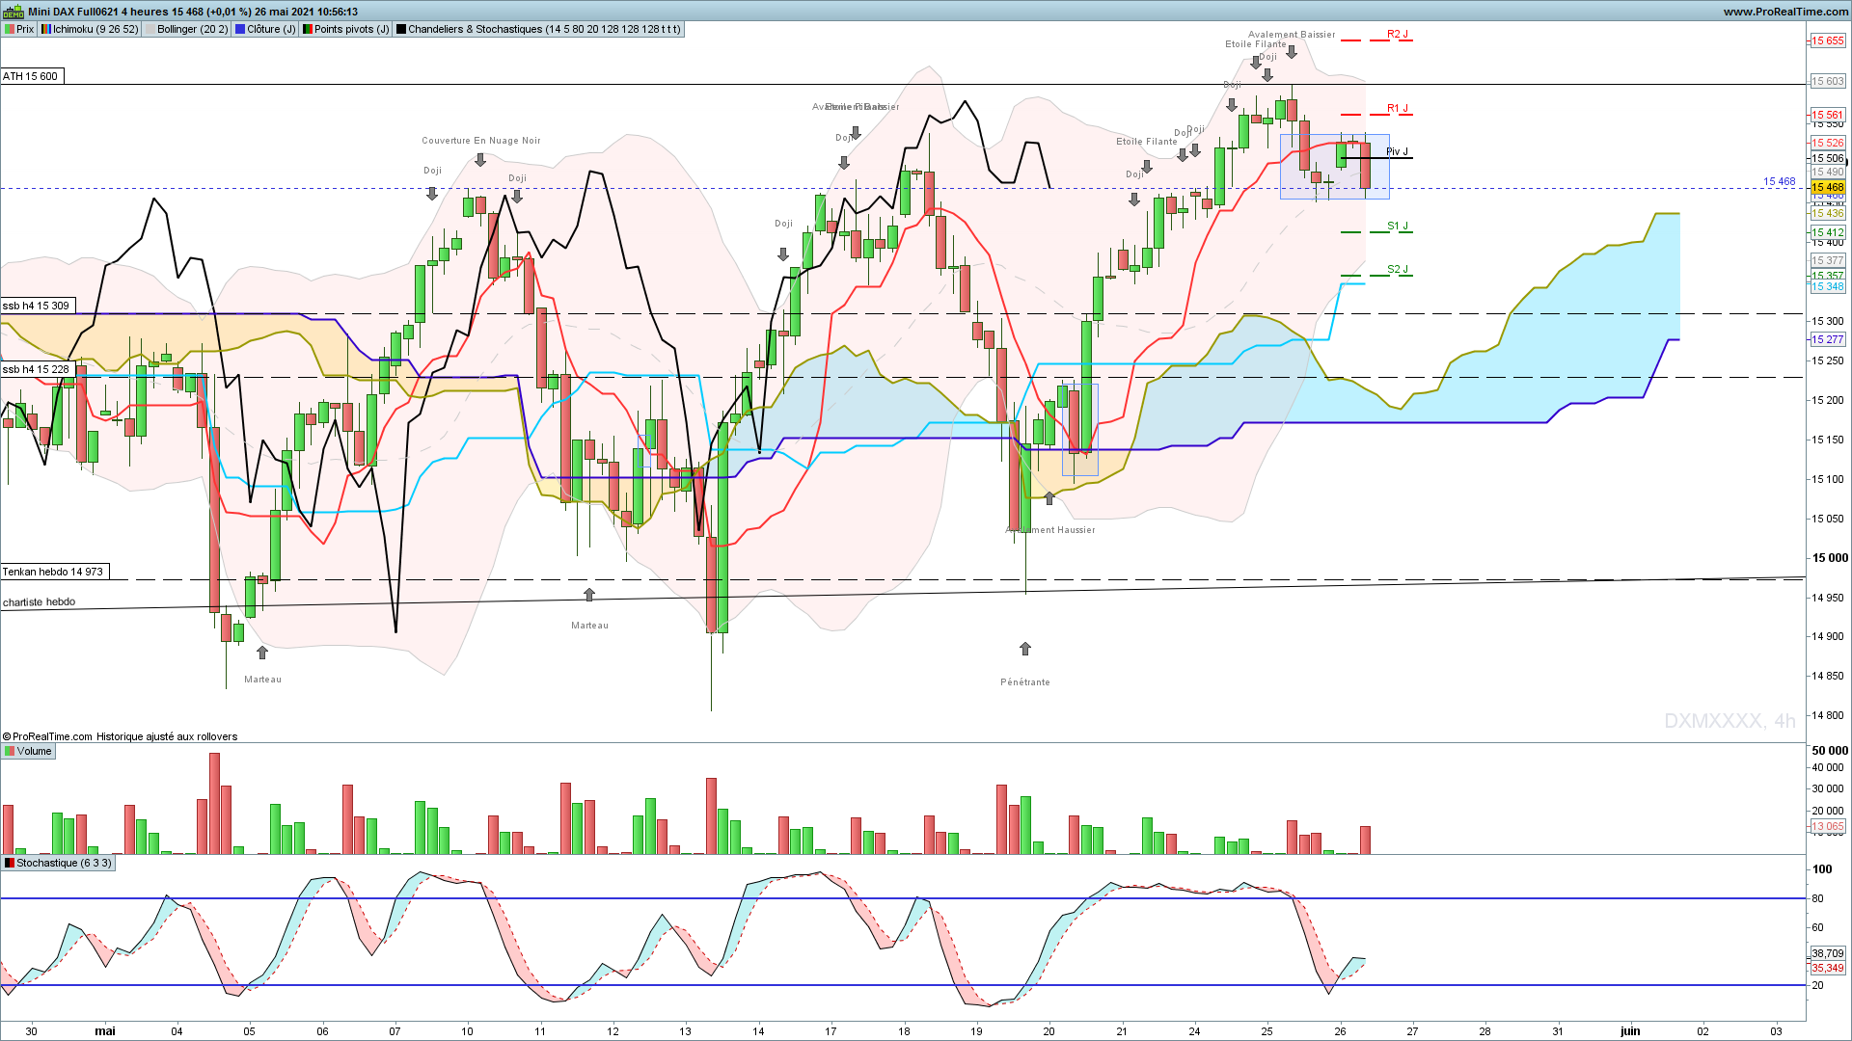1852x1041 pixels.
Task: Click the Avalement Haussier up-arrow marker
Action: point(1049,498)
